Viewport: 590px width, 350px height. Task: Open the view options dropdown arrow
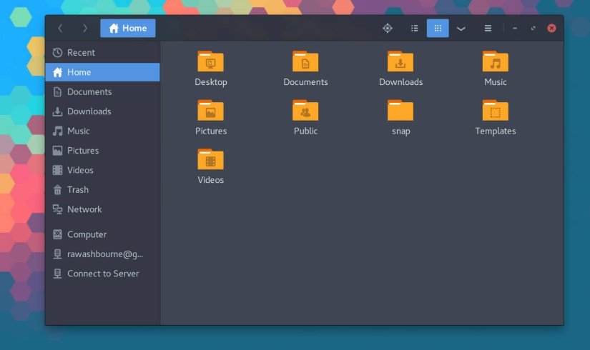pyautogui.click(x=461, y=28)
